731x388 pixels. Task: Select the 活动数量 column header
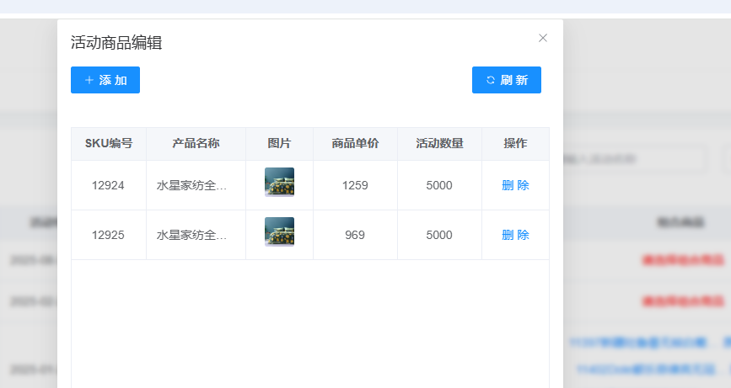click(x=439, y=143)
